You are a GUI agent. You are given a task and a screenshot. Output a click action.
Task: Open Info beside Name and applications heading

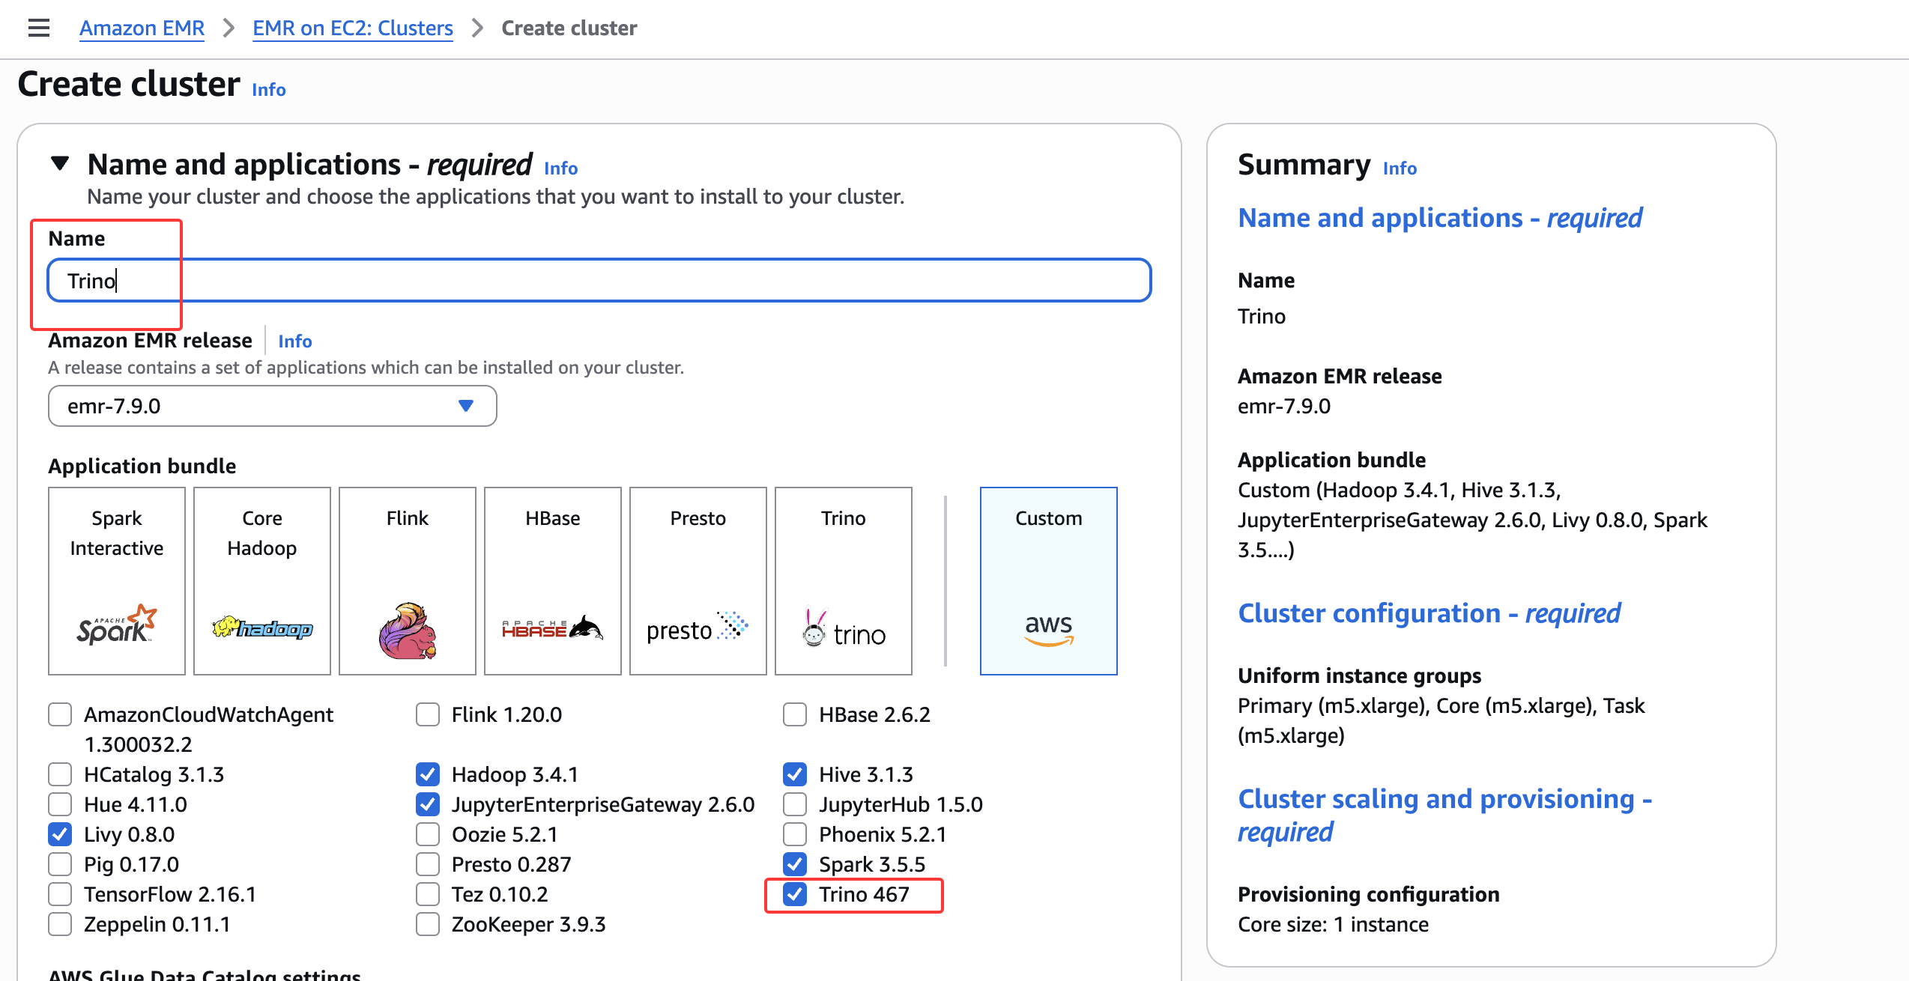click(561, 168)
